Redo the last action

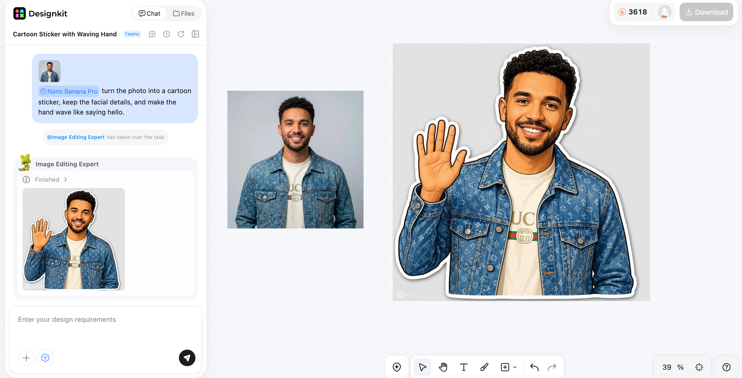click(552, 367)
